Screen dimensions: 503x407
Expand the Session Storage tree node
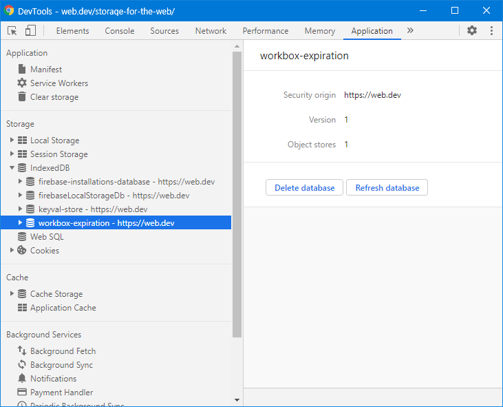[x=12, y=154]
